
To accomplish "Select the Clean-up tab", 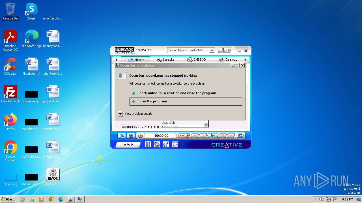I will [227, 60].
